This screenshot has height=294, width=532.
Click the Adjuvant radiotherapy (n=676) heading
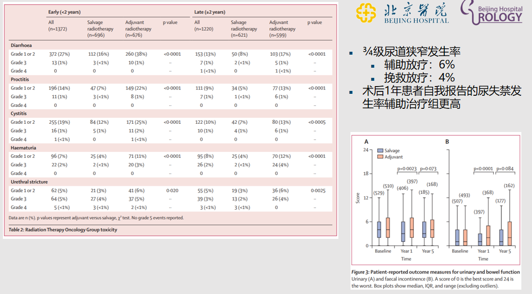pyautogui.click(x=138, y=29)
